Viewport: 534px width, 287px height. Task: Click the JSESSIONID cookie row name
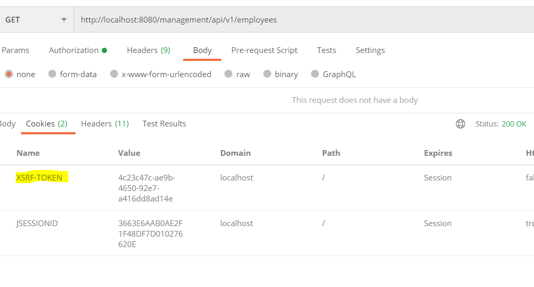tap(37, 224)
